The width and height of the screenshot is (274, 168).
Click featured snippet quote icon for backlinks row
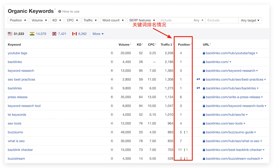pyautogui.click(x=198, y=88)
